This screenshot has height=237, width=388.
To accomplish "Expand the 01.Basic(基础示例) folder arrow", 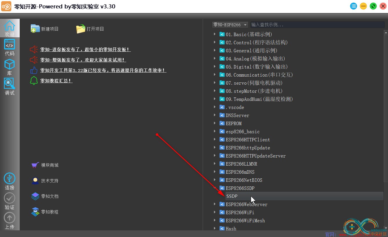I will point(215,34).
